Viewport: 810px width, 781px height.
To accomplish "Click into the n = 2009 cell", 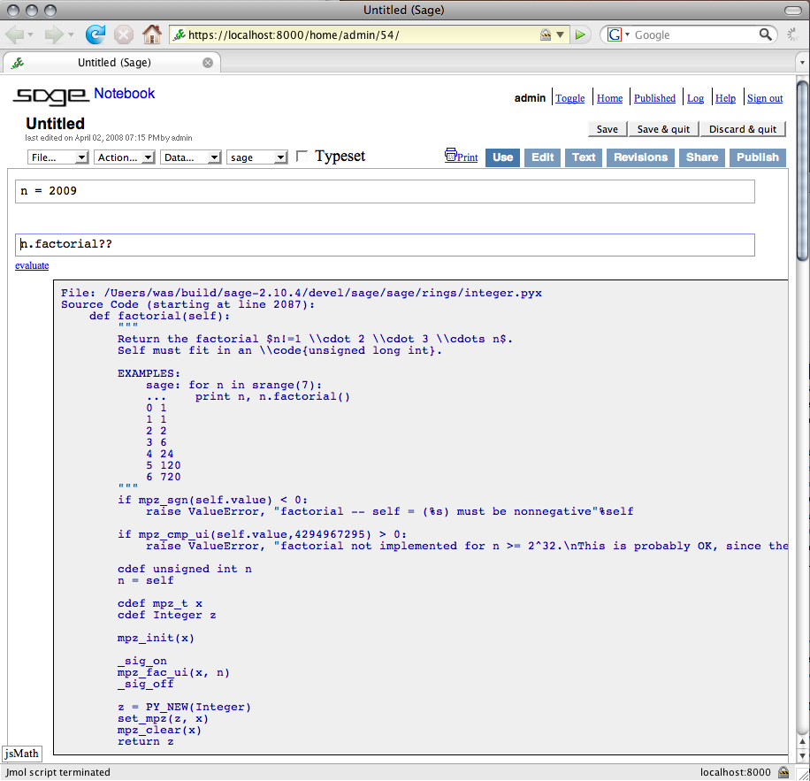I will click(x=385, y=191).
